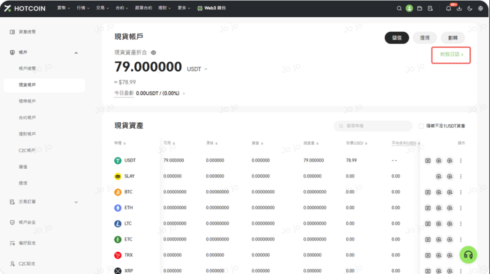This screenshot has height=274, width=490.
Task: Click the HOTCOIN logo
Action: [25, 8]
